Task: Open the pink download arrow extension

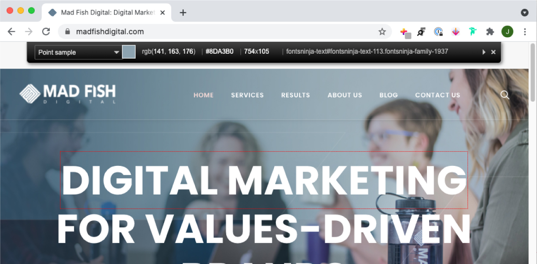Action: [x=456, y=32]
